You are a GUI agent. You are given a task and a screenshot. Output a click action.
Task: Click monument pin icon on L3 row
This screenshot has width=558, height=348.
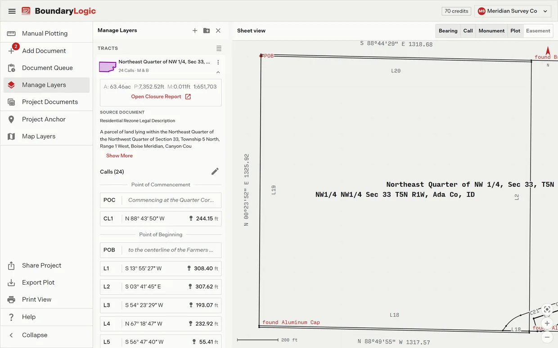[x=191, y=305]
